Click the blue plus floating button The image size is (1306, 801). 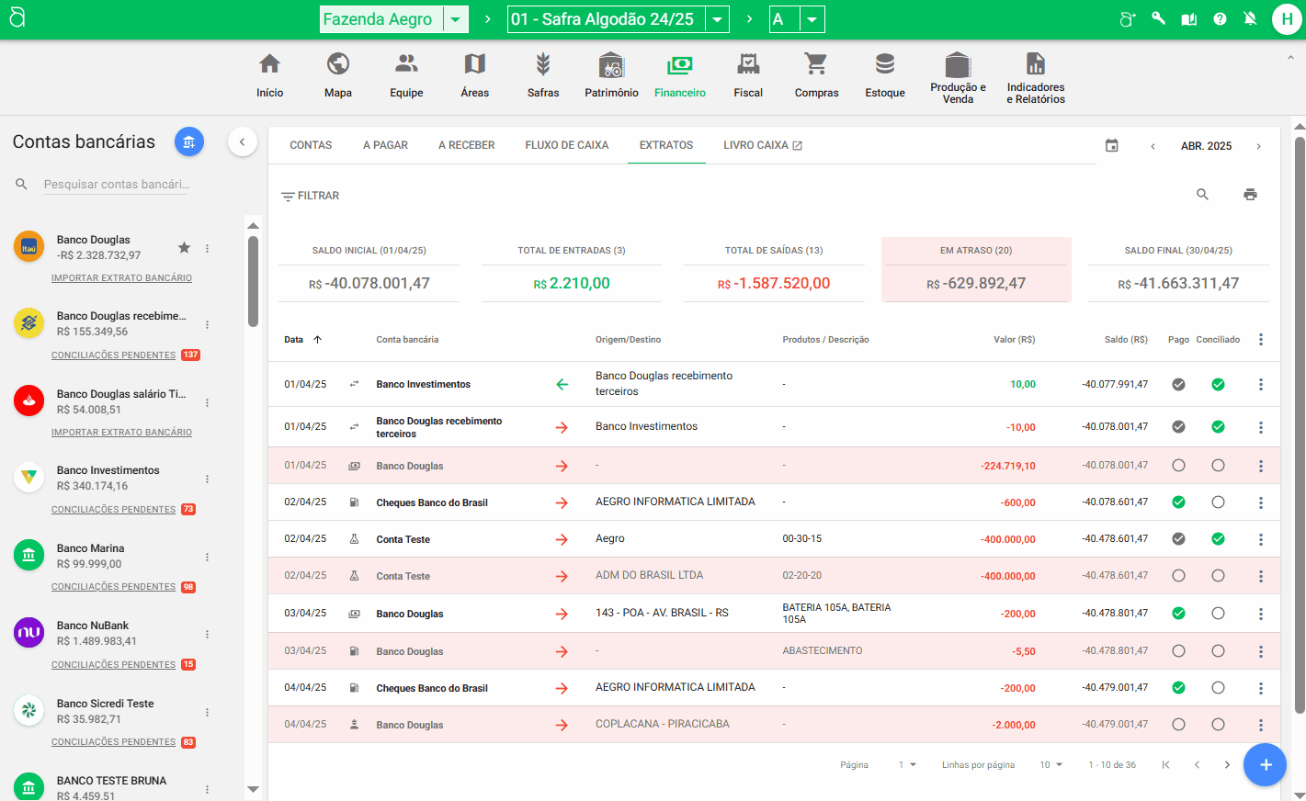(1265, 764)
